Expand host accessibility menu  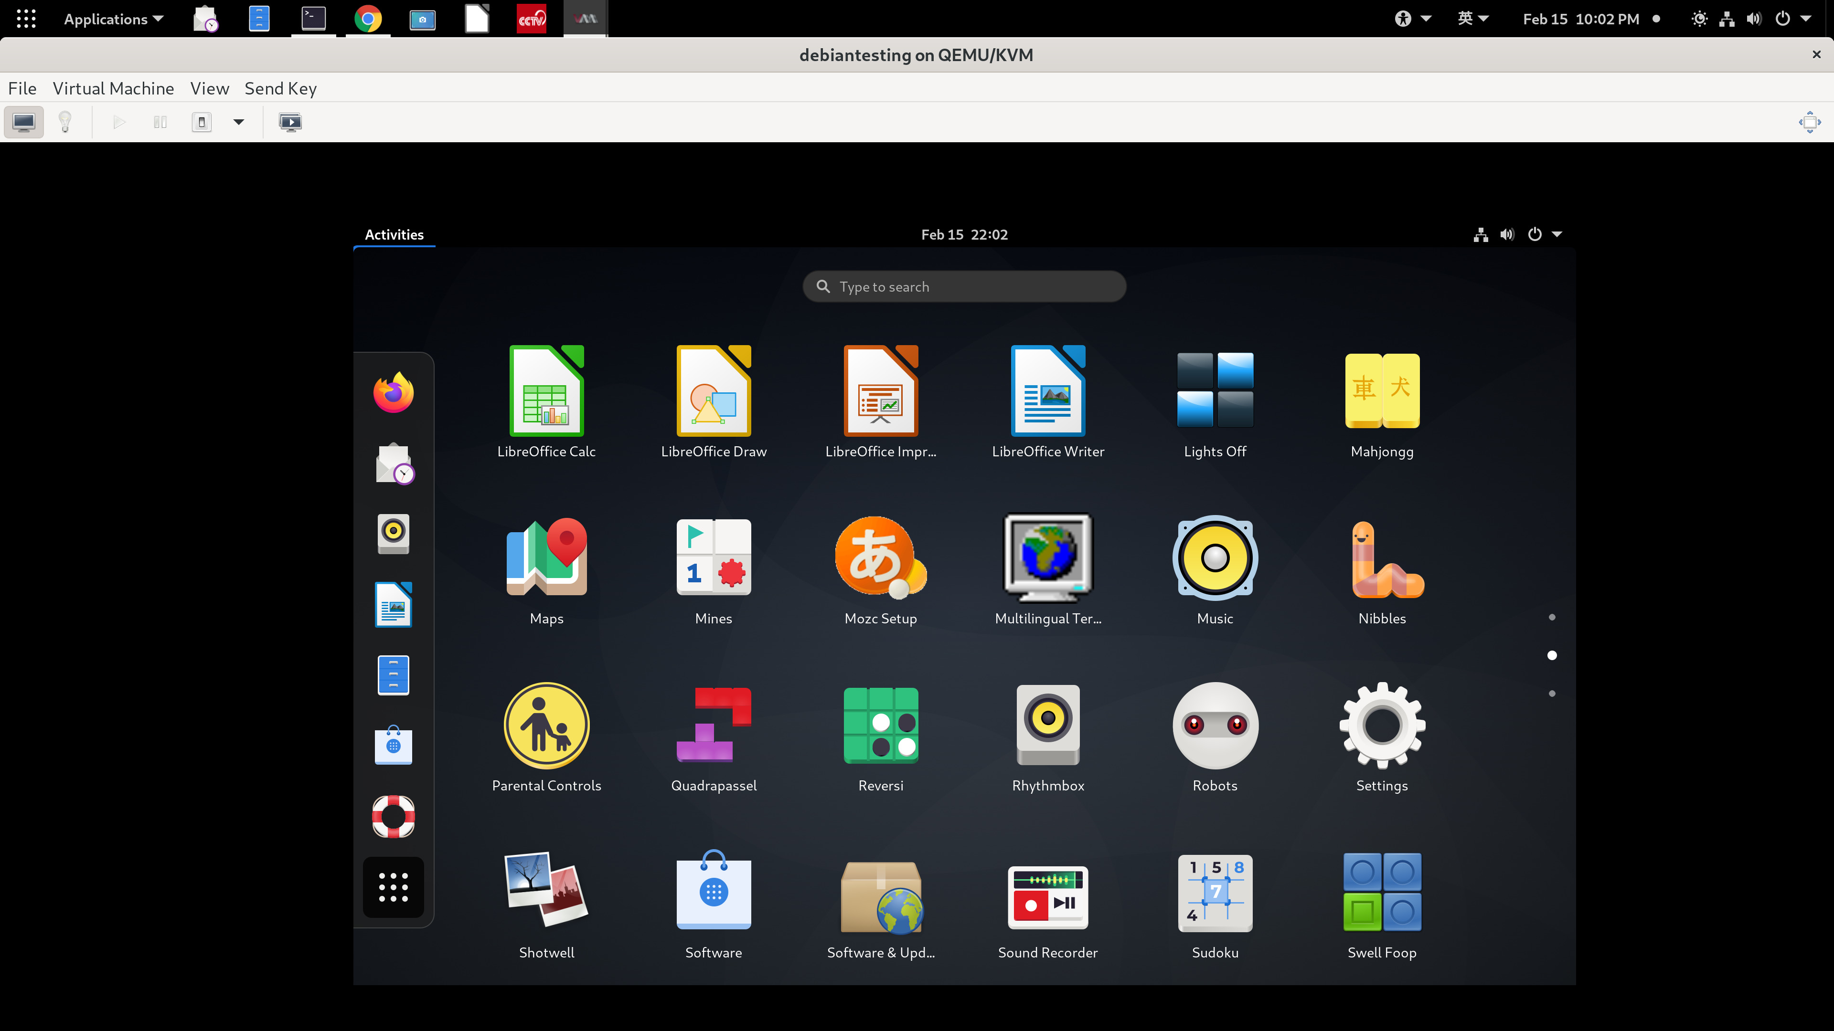[x=1413, y=19]
